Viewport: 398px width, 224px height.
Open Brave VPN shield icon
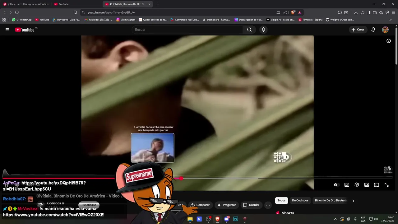click(387, 12)
